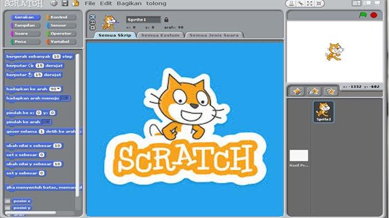Select the stage thumbnail Hasil Pr...
The height and width of the screenshot is (218, 389).
click(x=299, y=158)
